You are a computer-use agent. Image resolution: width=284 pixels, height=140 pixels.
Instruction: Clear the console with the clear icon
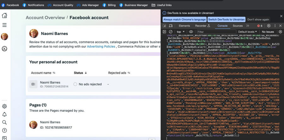point(171,32)
